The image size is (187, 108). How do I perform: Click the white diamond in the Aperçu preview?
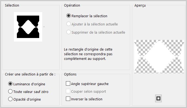coord(159,57)
